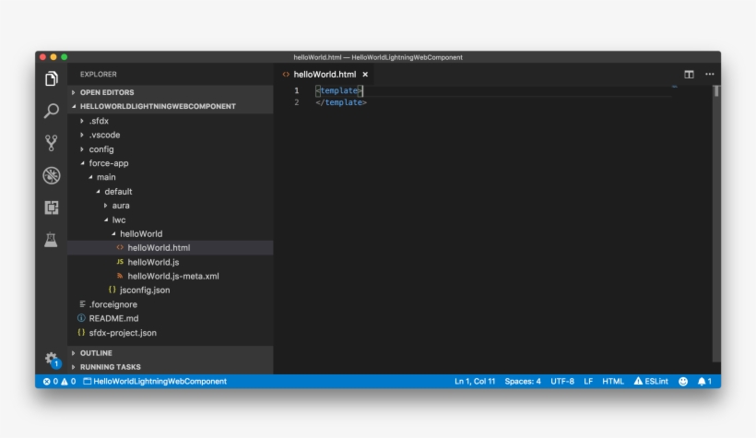756x438 pixels.
Task: Open the Test beaker view icon
Action: click(x=51, y=239)
